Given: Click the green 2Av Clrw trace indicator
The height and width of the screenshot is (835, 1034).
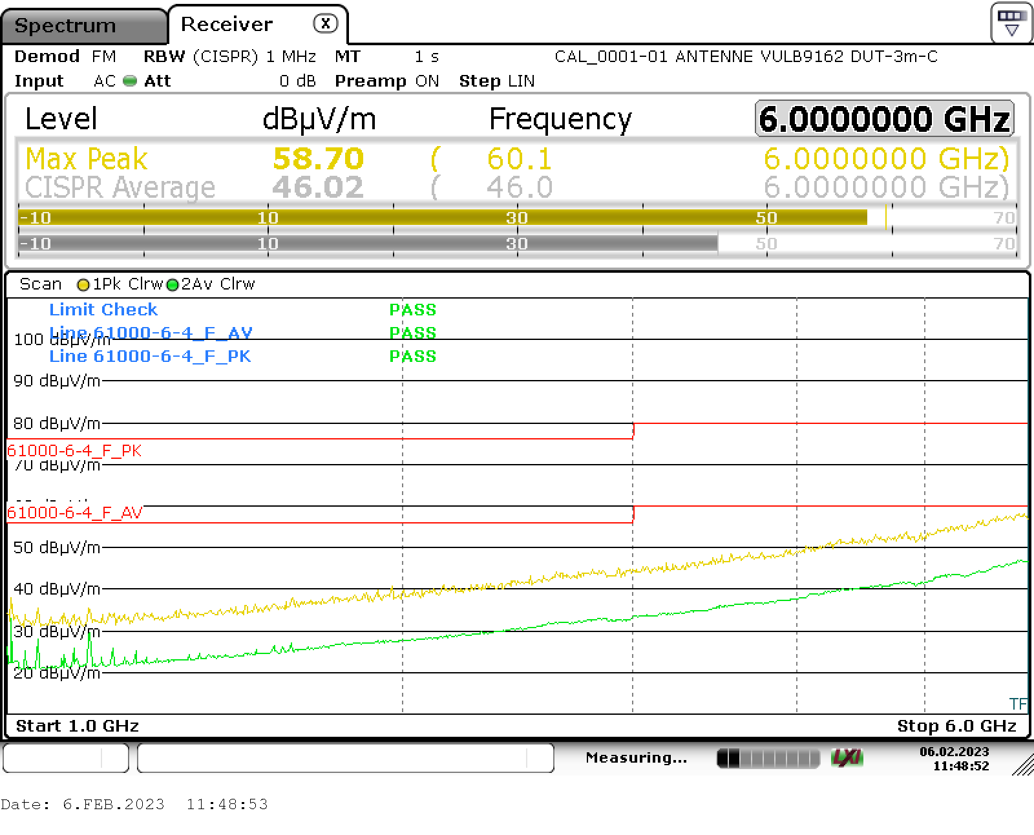Looking at the screenshot, I should (x=173, y=284).
